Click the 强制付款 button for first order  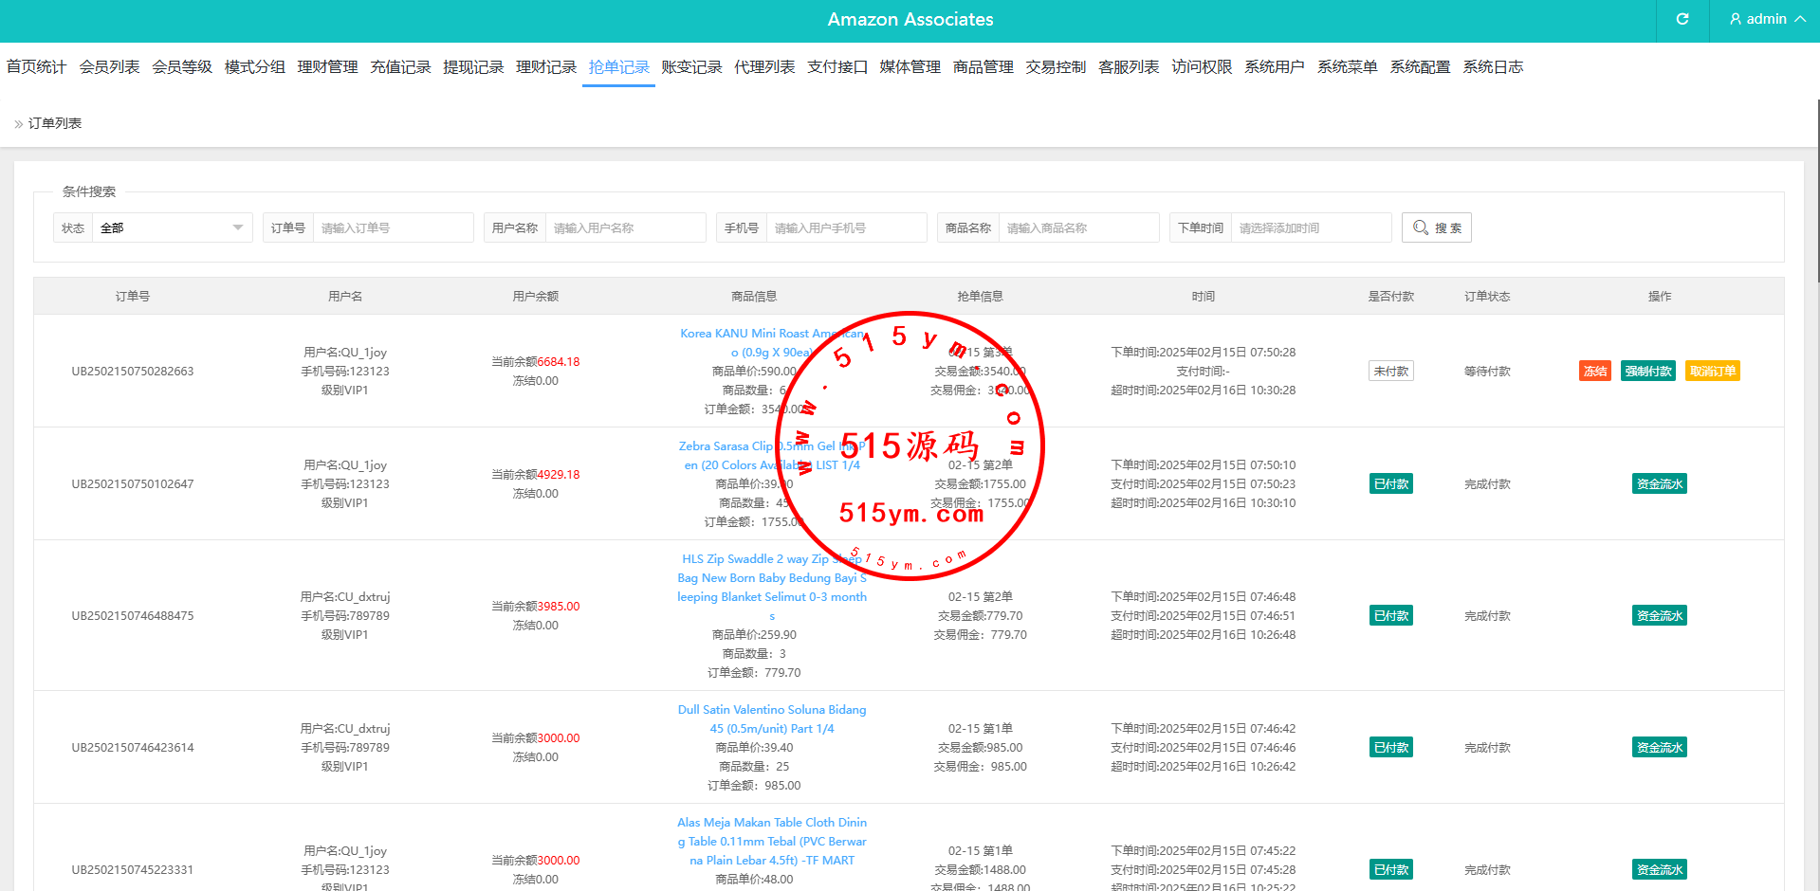coord(1647,372)
